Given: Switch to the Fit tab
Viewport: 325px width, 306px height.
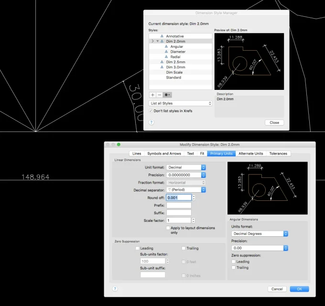Looking at the screenshot, I should coord(202,153).
